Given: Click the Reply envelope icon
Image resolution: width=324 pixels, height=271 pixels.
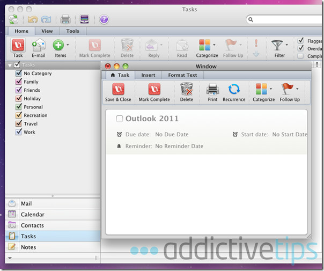Looking at the screenshot, I should click(x=151, y=45).
